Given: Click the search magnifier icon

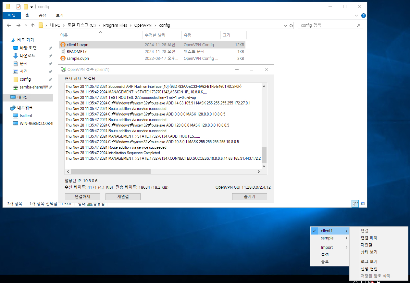Looking at the screenshot, I should pyautogui.click(x=358, y=25).
